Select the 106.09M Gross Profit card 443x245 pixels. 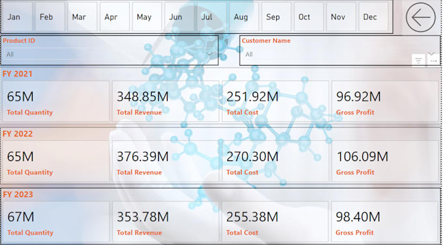(x=386, y=162)
